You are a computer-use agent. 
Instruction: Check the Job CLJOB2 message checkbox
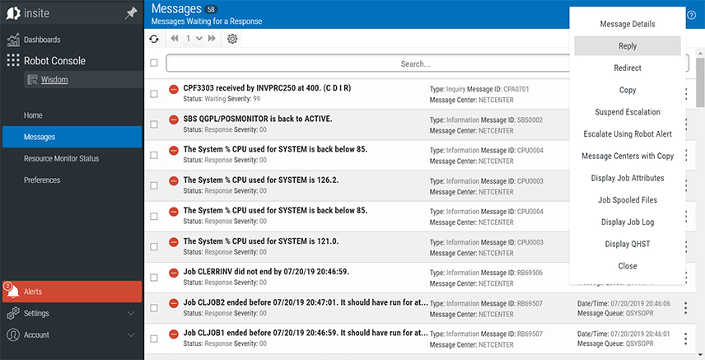pos(154,308)
